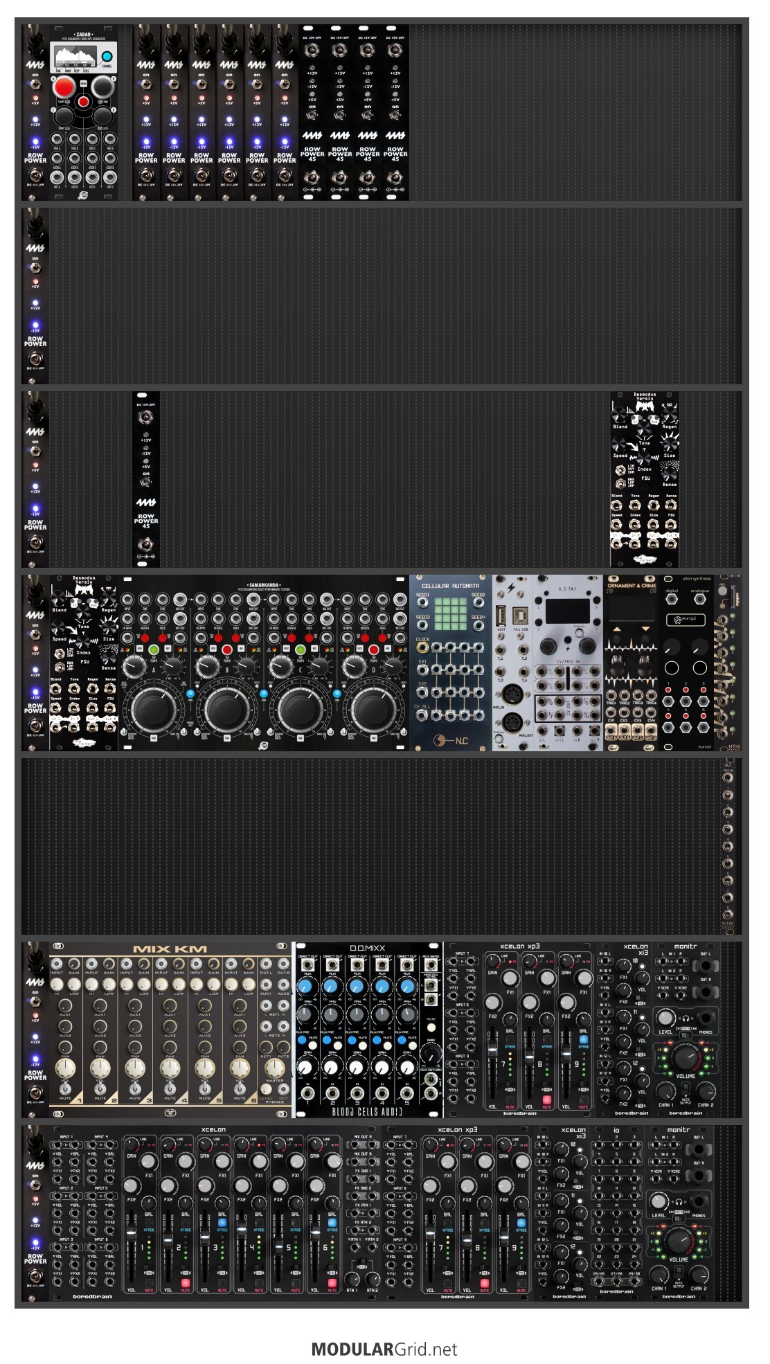Viewport: 770px width, 1364px height.
Task: Flip the on switch of the second-row Row Power
Action: click(35, 267)
